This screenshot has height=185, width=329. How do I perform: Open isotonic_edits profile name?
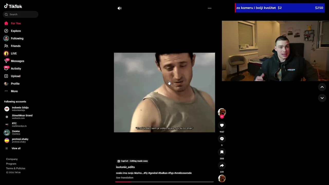[x=125, y=167]
